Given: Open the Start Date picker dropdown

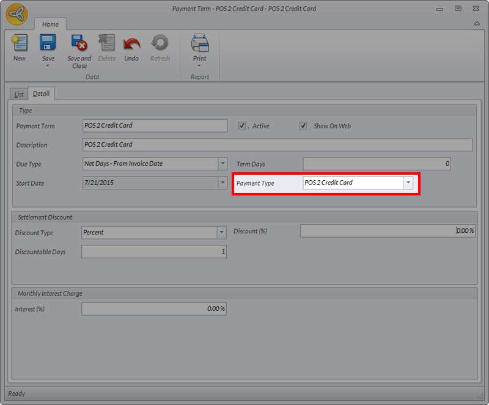Looking at the screenshot, I should (x=222, y=183).
